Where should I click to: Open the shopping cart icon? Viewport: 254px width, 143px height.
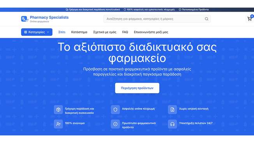[x=249, y=19]
